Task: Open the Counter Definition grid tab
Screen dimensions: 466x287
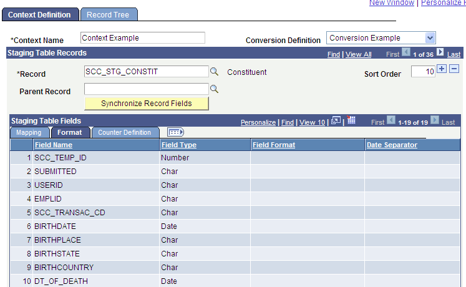Action: coord(125,132)
